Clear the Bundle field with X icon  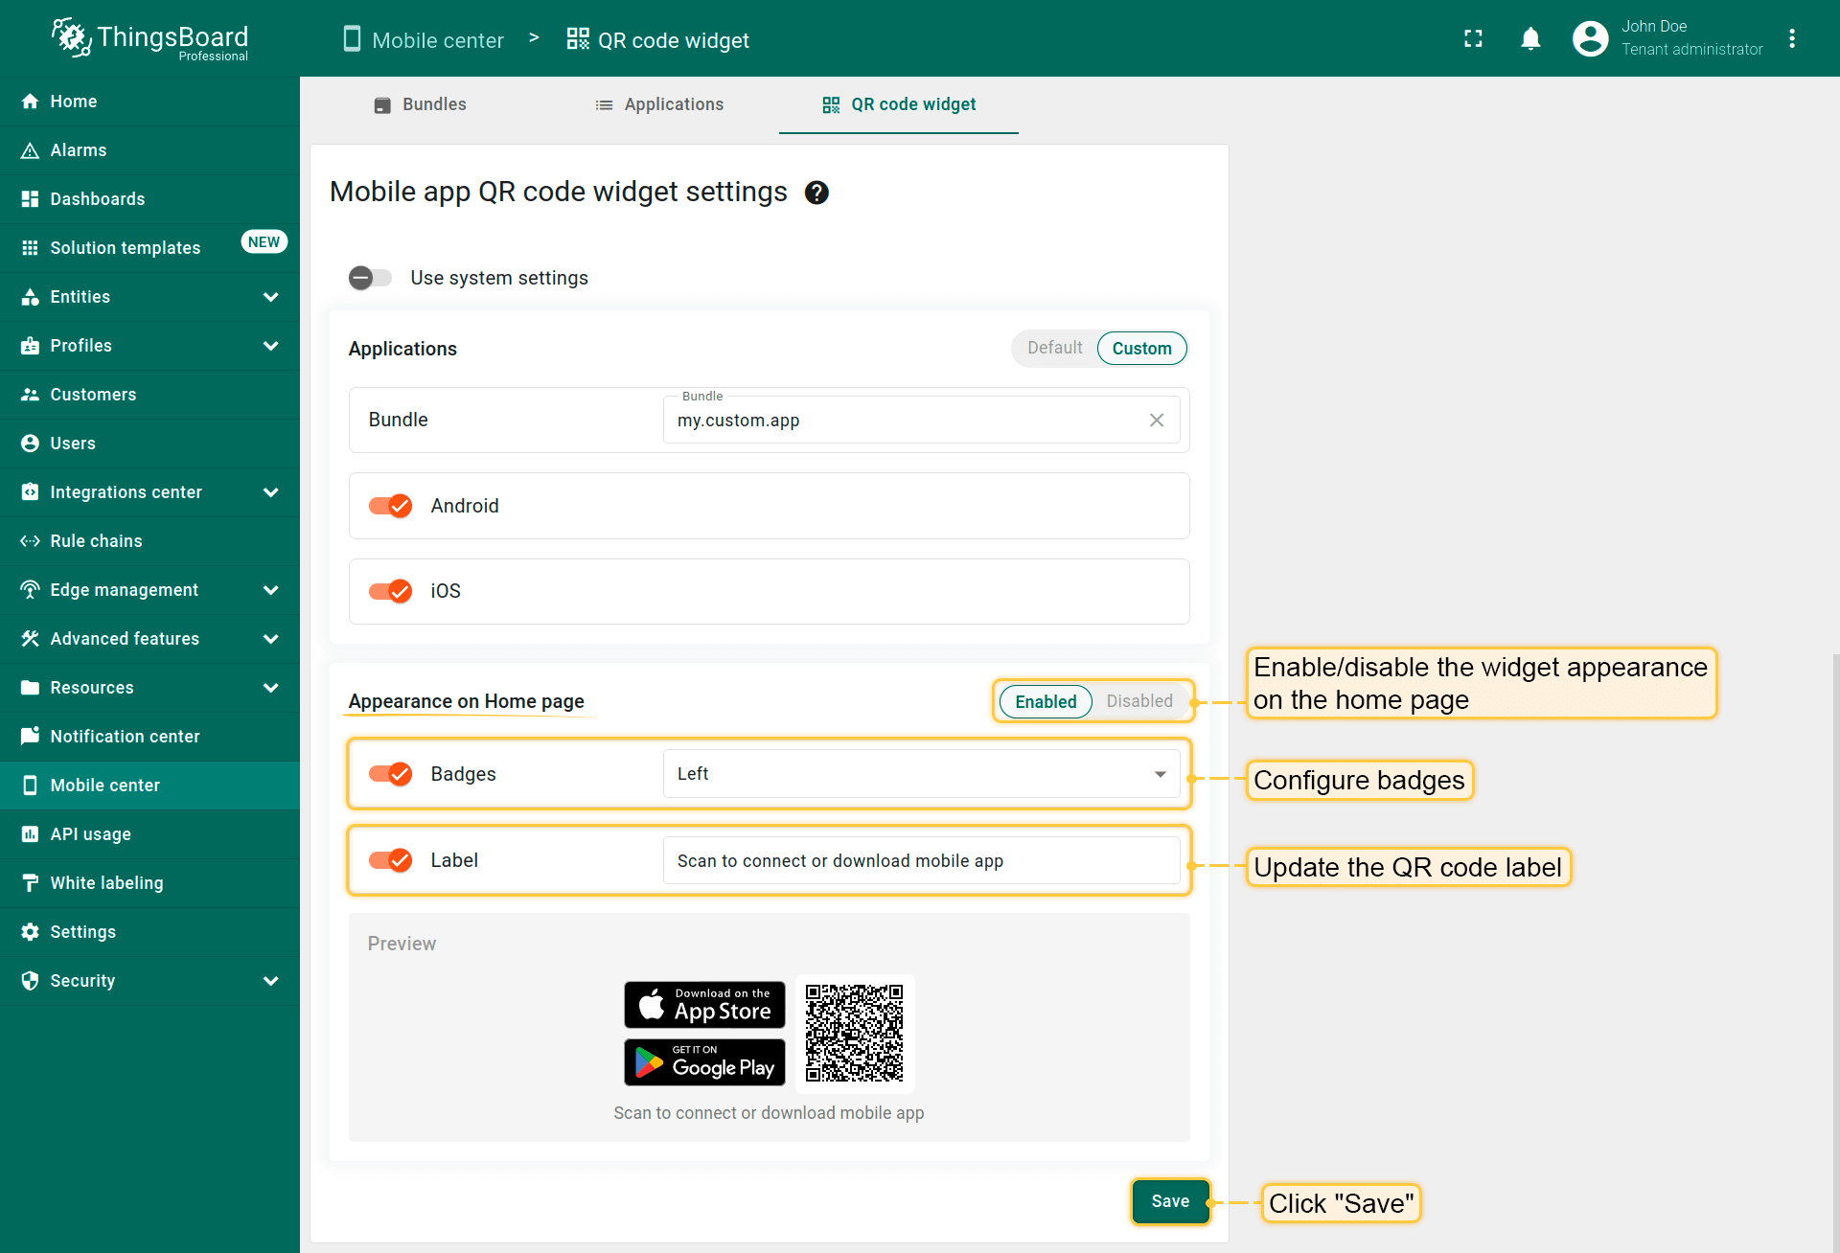tap(1157, 421)
